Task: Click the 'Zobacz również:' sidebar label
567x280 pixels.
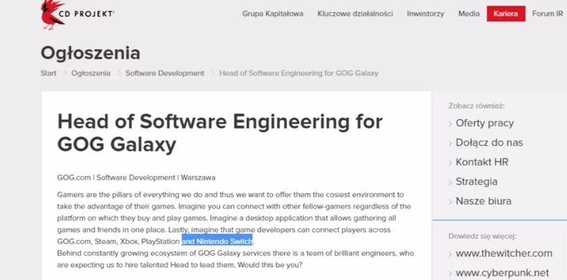Action: pyautogui.click(x=476, y=106)
